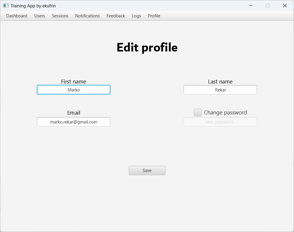Click the window title Training App by ekufrin
This screenshot has height=232, width=294.
pos(33,6)
